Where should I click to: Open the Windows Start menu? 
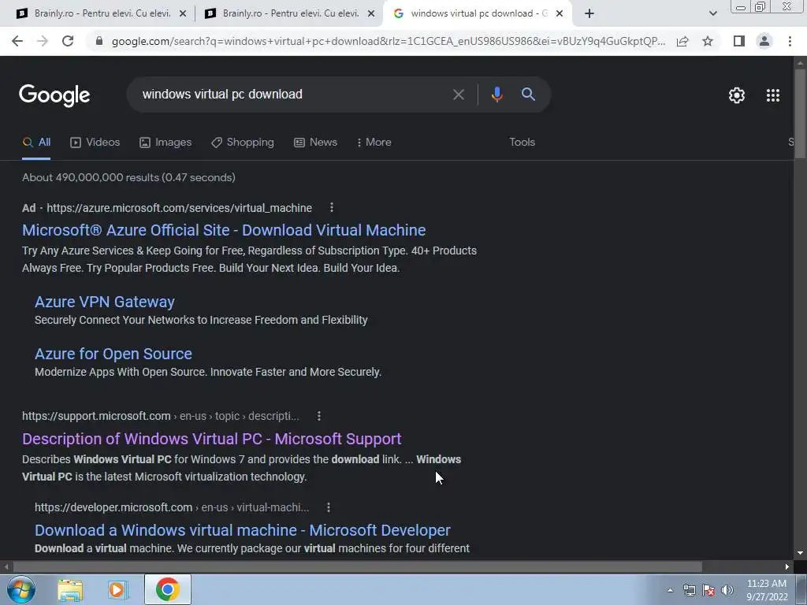point(20,589)
